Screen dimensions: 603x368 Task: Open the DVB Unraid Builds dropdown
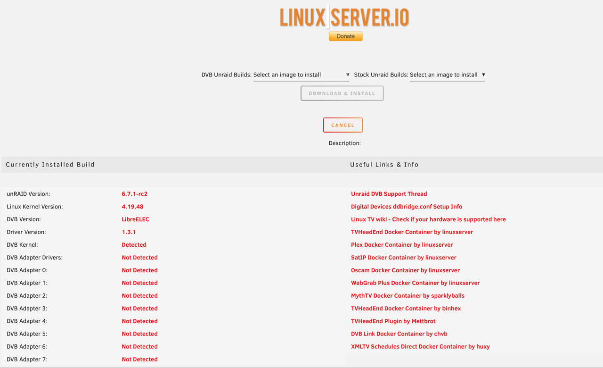coord(301,75)
